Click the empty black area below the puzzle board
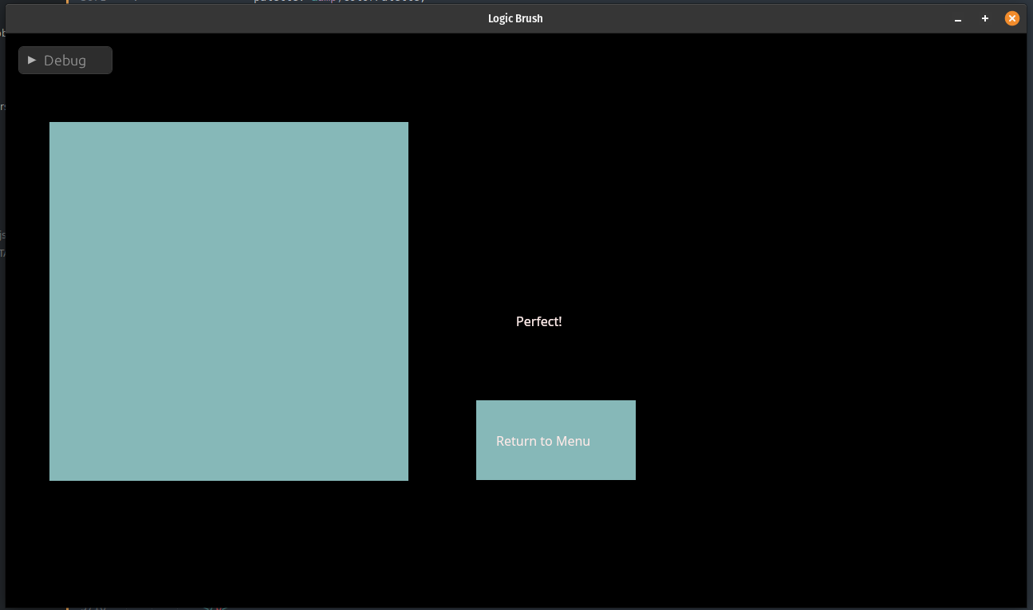 click(x=229, y=542)
